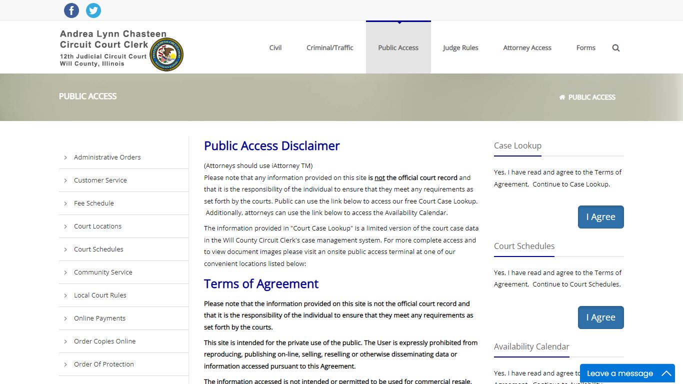Click chevron beside Community Service
This screenshot has height=384, width=683.
tap(65, 272)
